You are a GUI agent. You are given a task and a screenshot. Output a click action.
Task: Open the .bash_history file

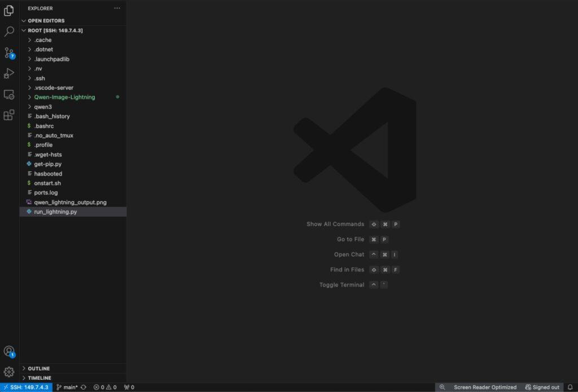[73, 116]
